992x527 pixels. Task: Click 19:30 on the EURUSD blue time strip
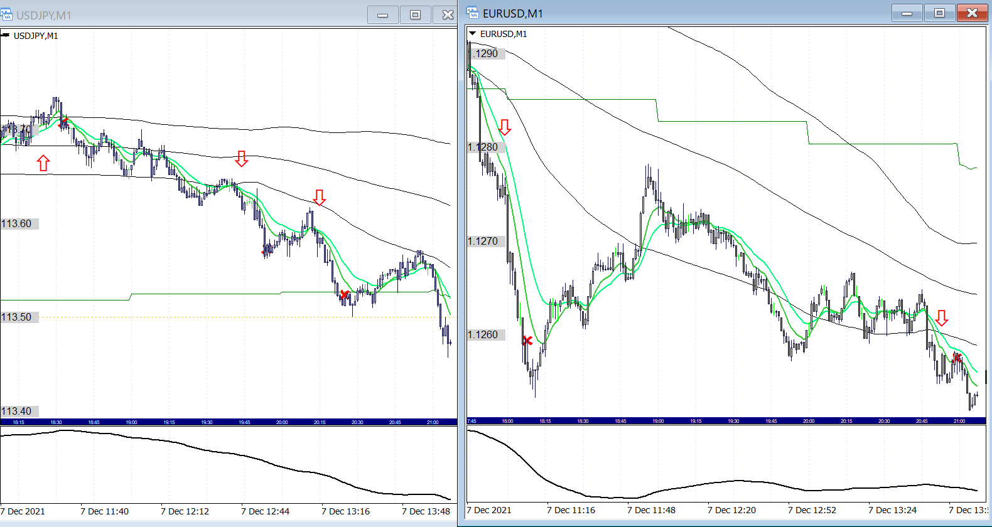(733, 422)
